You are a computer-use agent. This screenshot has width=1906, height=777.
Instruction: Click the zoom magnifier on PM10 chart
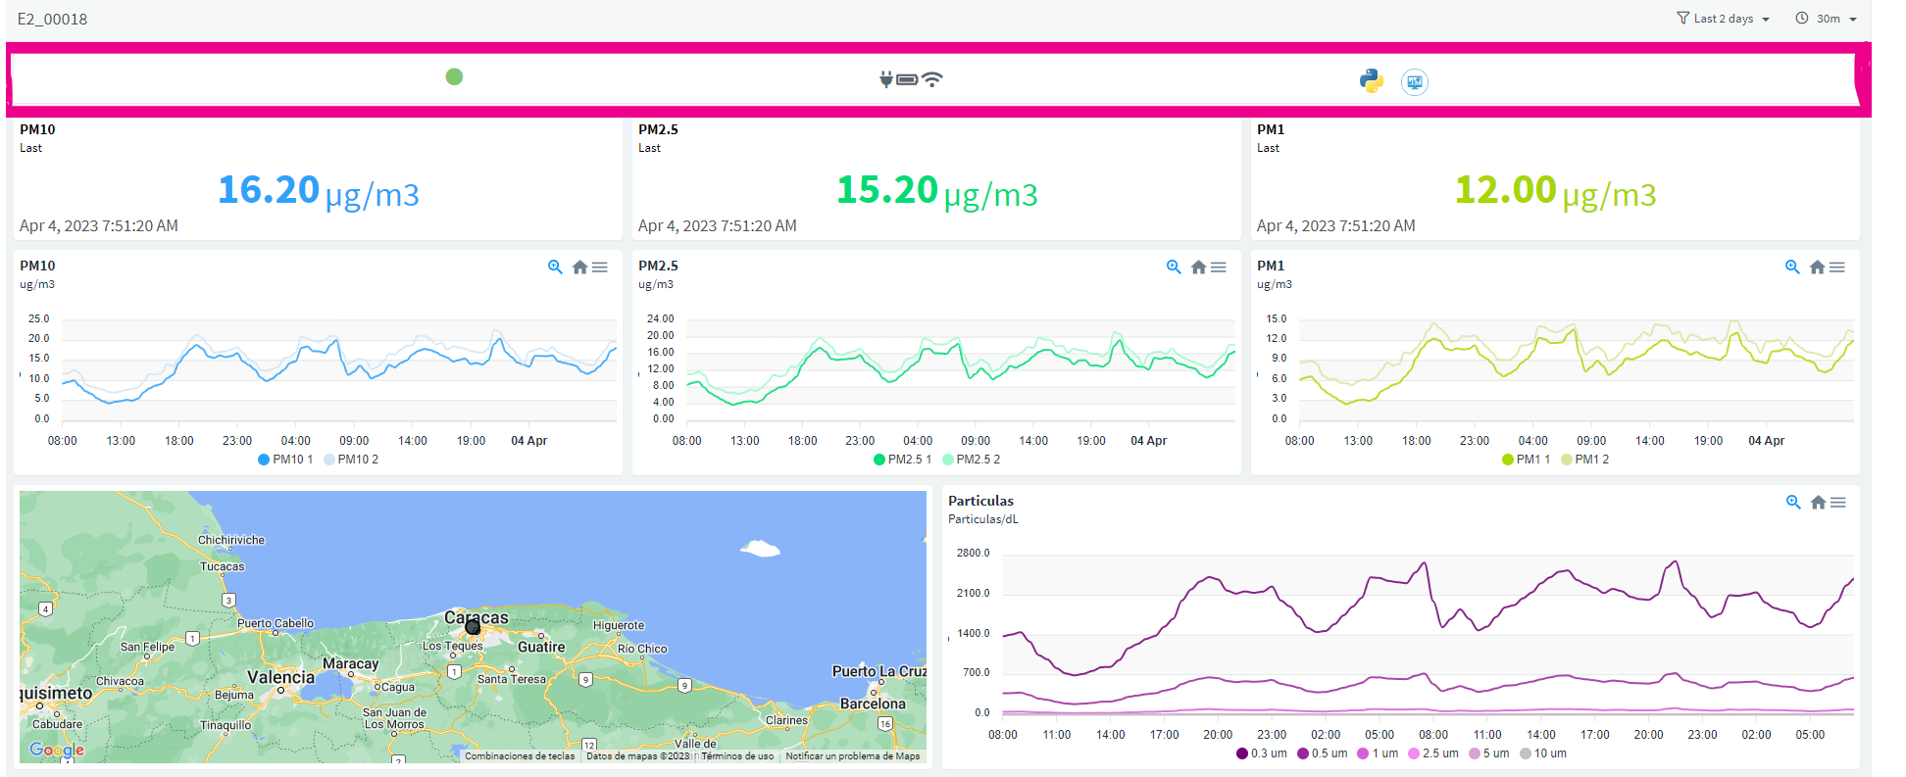coord(555,267)
